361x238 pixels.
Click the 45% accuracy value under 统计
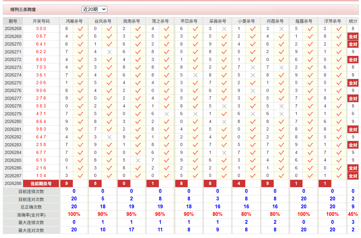point(353,214)
